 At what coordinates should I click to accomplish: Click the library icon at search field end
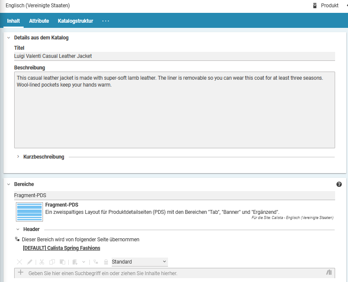pos(329,273)
